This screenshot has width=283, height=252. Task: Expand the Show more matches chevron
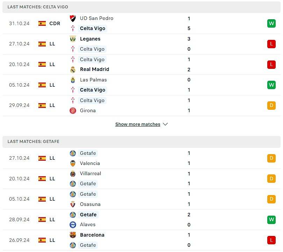(x=165, y=124)
